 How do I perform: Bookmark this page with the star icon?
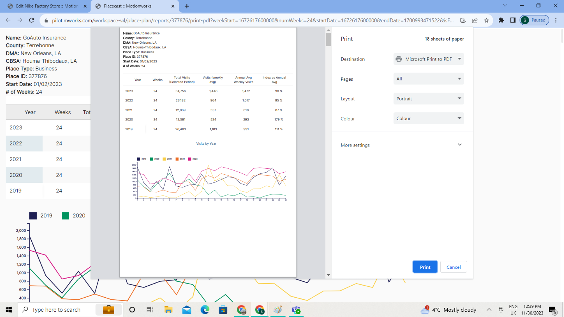click(x=486, y=20)
